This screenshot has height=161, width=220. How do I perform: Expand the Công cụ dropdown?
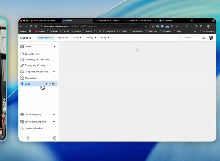[91, 38]
